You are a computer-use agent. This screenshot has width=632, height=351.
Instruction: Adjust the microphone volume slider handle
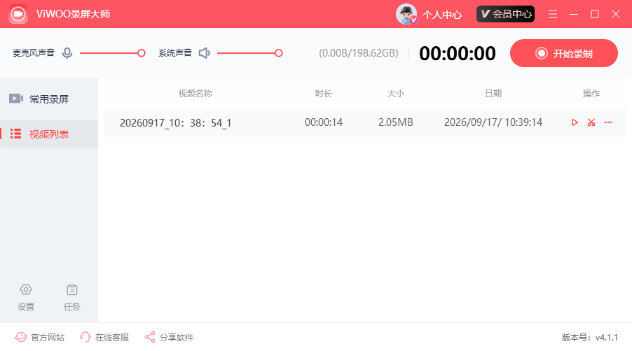141,53
